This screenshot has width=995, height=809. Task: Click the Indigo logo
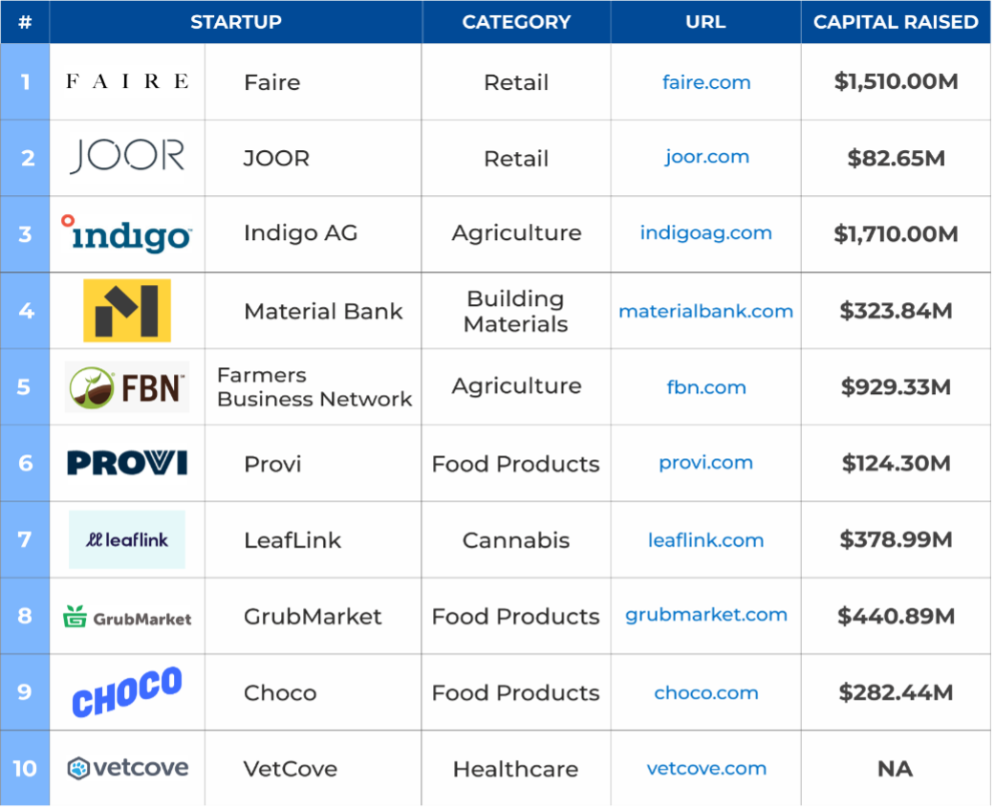point(127,233)
